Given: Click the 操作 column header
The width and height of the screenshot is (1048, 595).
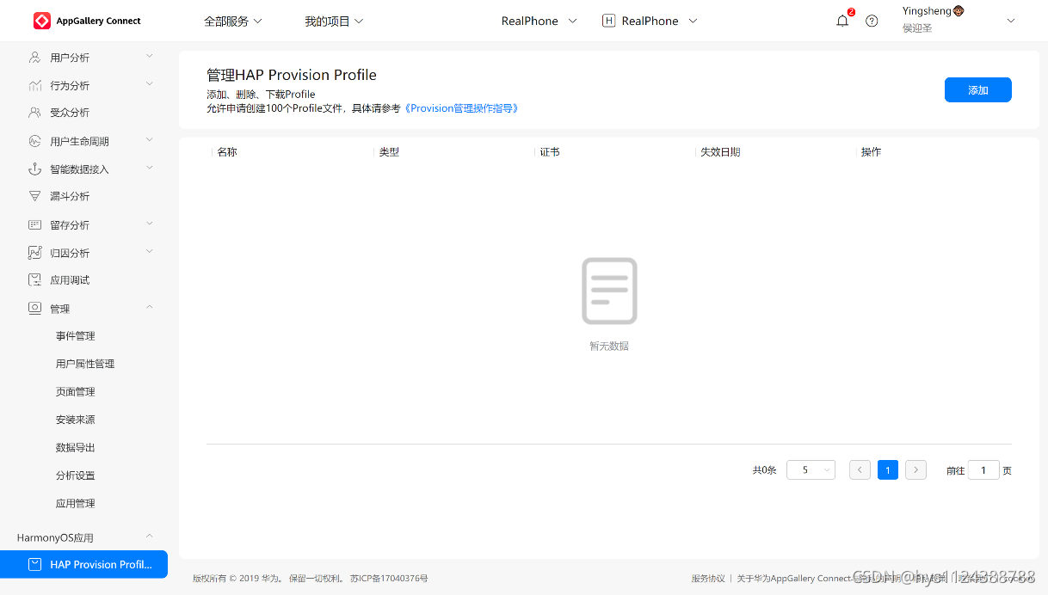Looking at the screenshot, I should pos(871,152).
